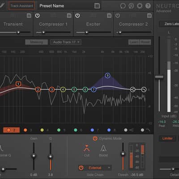Open the preset browser list icon

pos(97,6)
